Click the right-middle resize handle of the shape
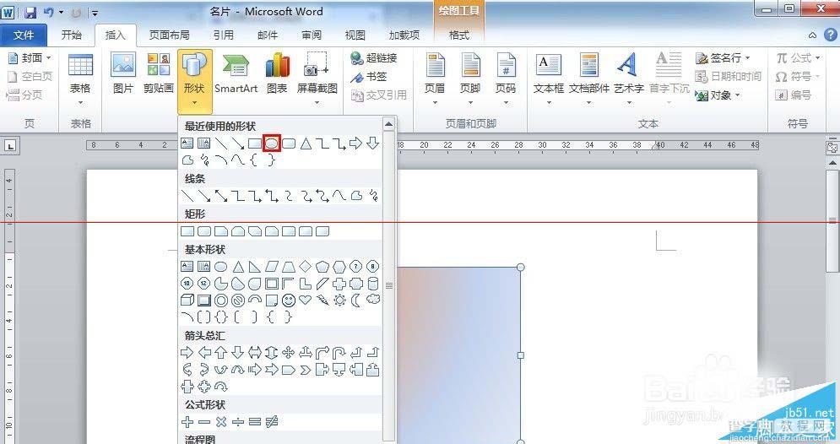 [520, 355]
